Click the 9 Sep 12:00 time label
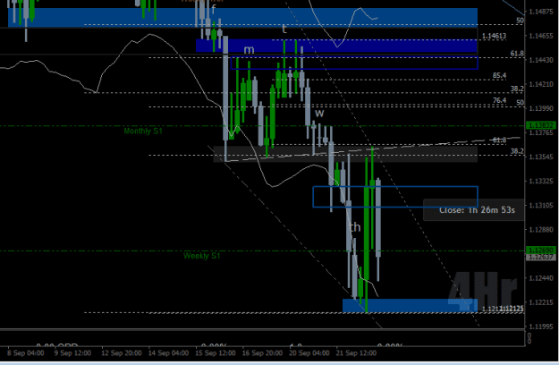Image resolution: width=559 pixels, height=365 pixels. tap(72, 353)
